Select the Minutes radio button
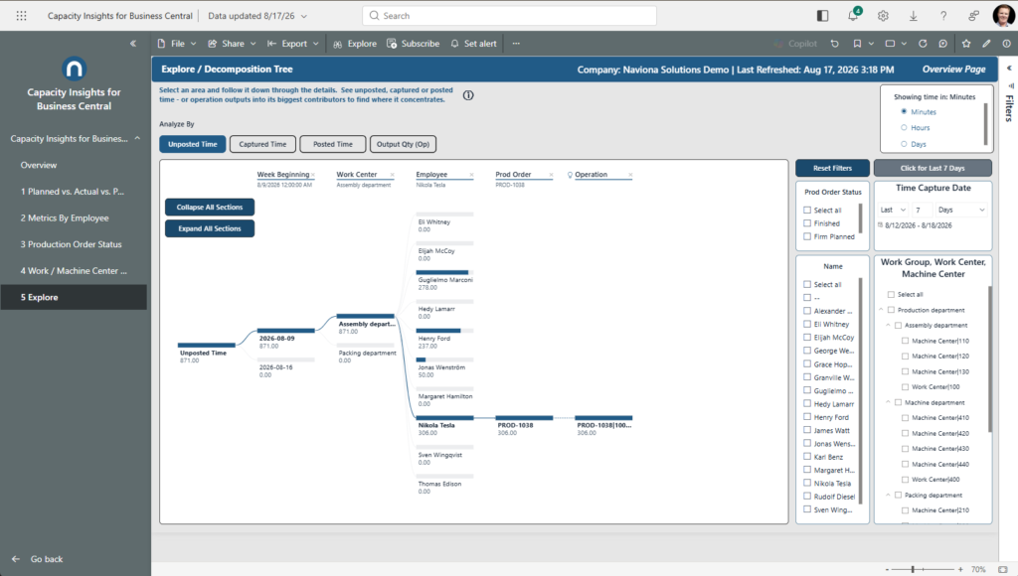Screen dimensions: 1018x576 click(x=904, y=111)
